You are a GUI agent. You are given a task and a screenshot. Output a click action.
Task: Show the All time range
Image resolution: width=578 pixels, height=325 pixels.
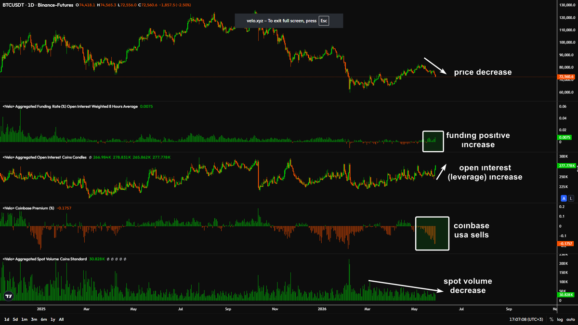(61, 319)
